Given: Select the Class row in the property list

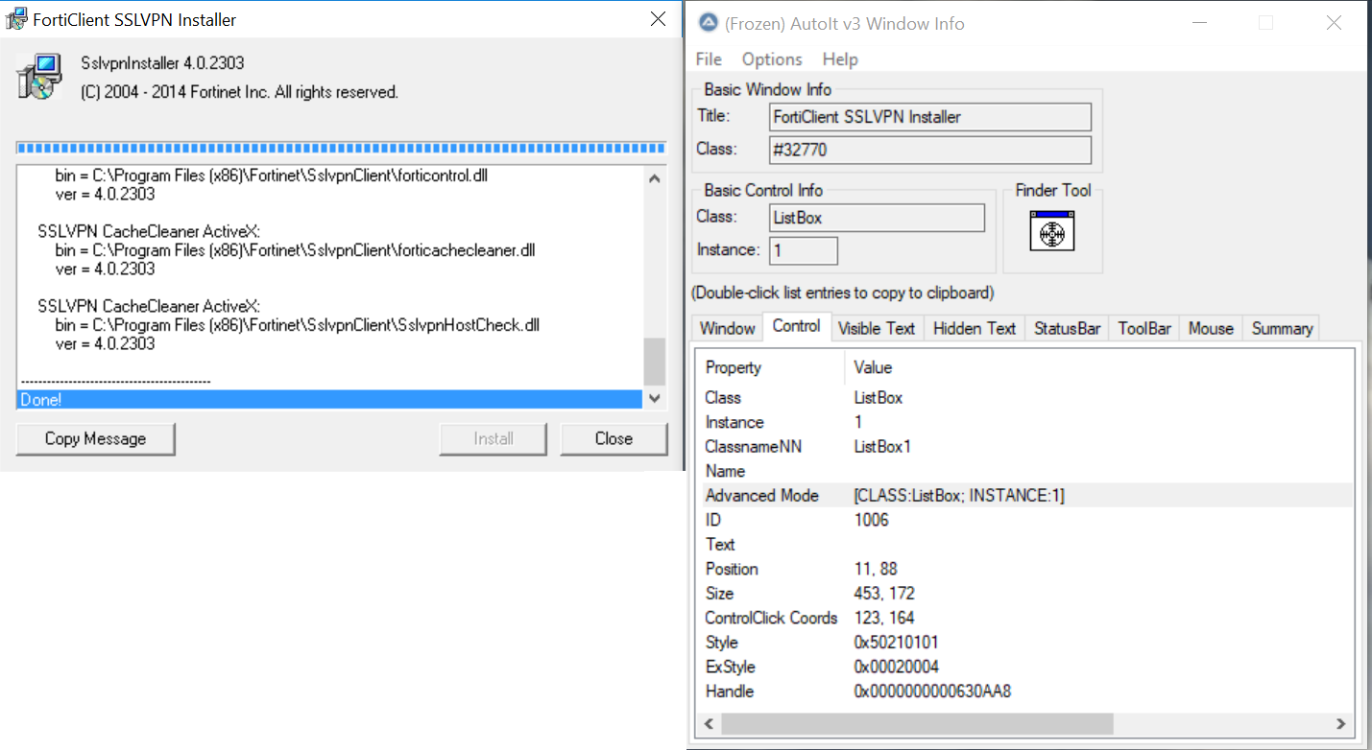Looking at the screenshot, I should pyautogui.click(x=1025, y=397).
